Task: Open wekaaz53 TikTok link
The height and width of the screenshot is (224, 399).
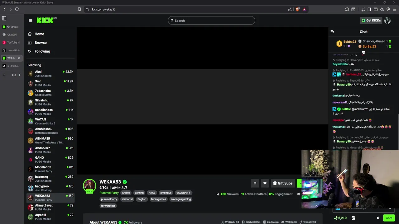Action: 308,222
